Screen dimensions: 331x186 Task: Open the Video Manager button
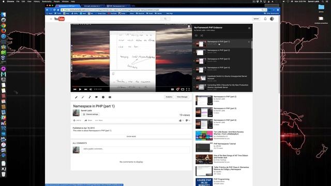182,97
